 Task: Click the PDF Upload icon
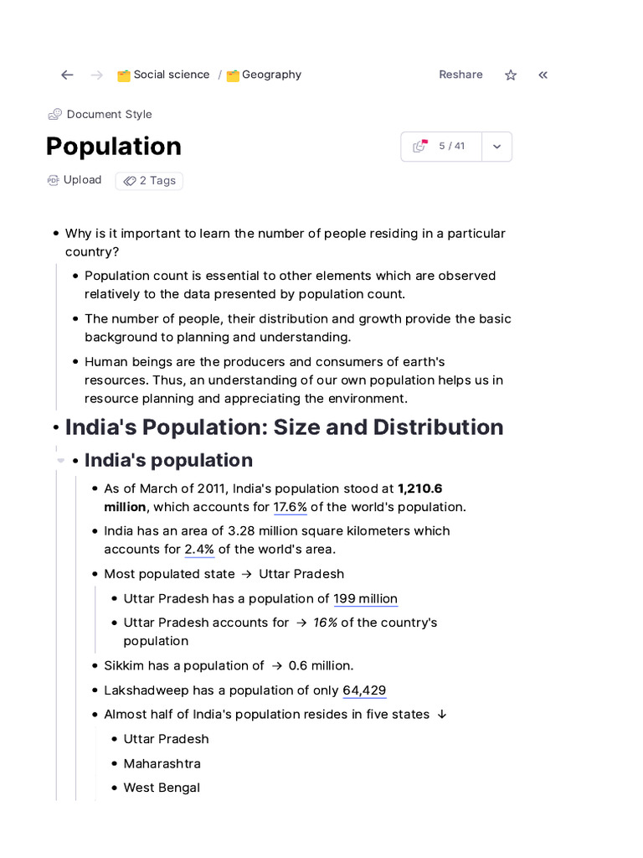pos(54,180)
